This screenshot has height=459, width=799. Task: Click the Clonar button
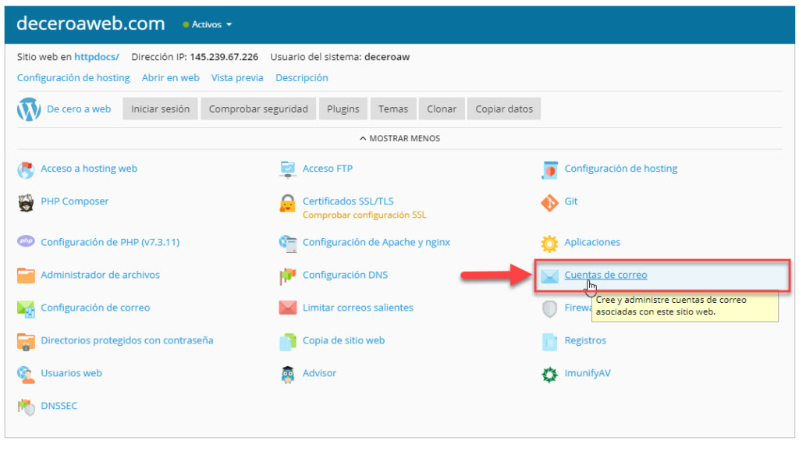[442, 109]
